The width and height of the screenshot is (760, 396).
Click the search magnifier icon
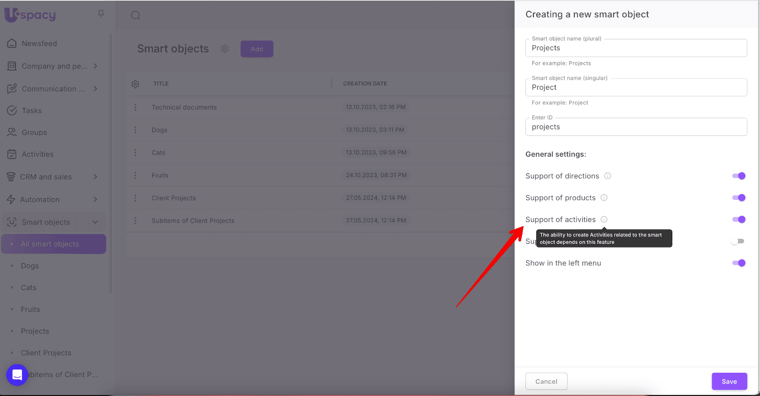(x=135, y=15)
